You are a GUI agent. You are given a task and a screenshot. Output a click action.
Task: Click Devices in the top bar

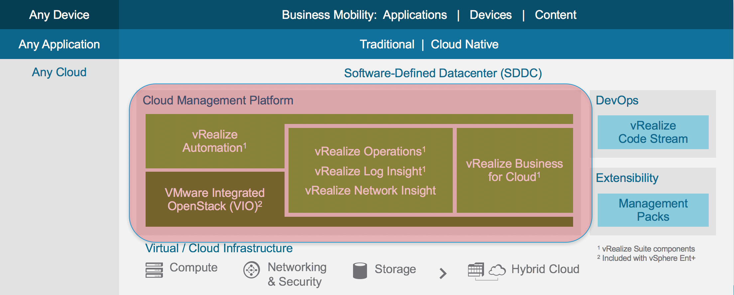[491, 15]
